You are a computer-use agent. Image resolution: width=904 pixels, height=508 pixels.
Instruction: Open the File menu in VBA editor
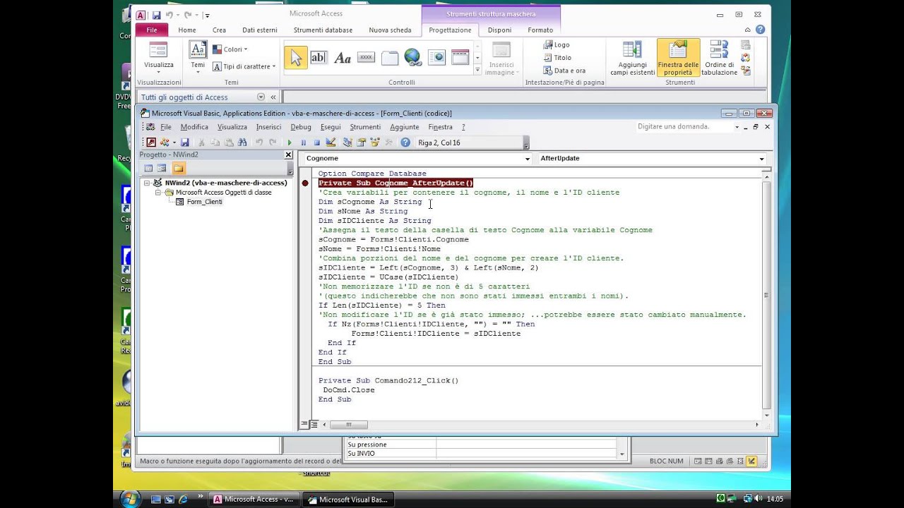coord(166,127)
